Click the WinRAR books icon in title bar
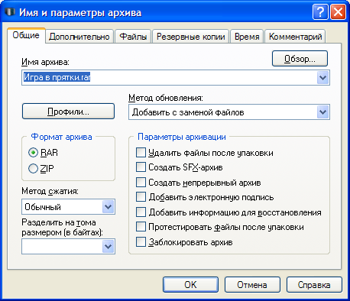 (x=10, y=11)
